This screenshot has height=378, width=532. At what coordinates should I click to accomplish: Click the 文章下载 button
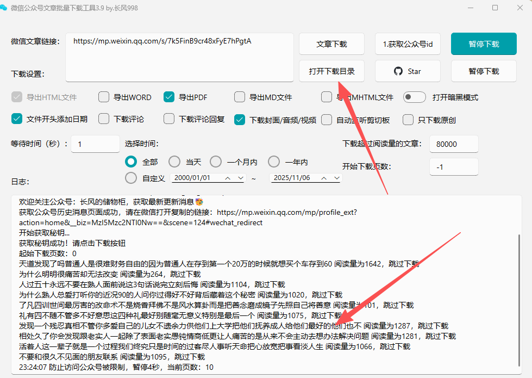pos(331,44)
